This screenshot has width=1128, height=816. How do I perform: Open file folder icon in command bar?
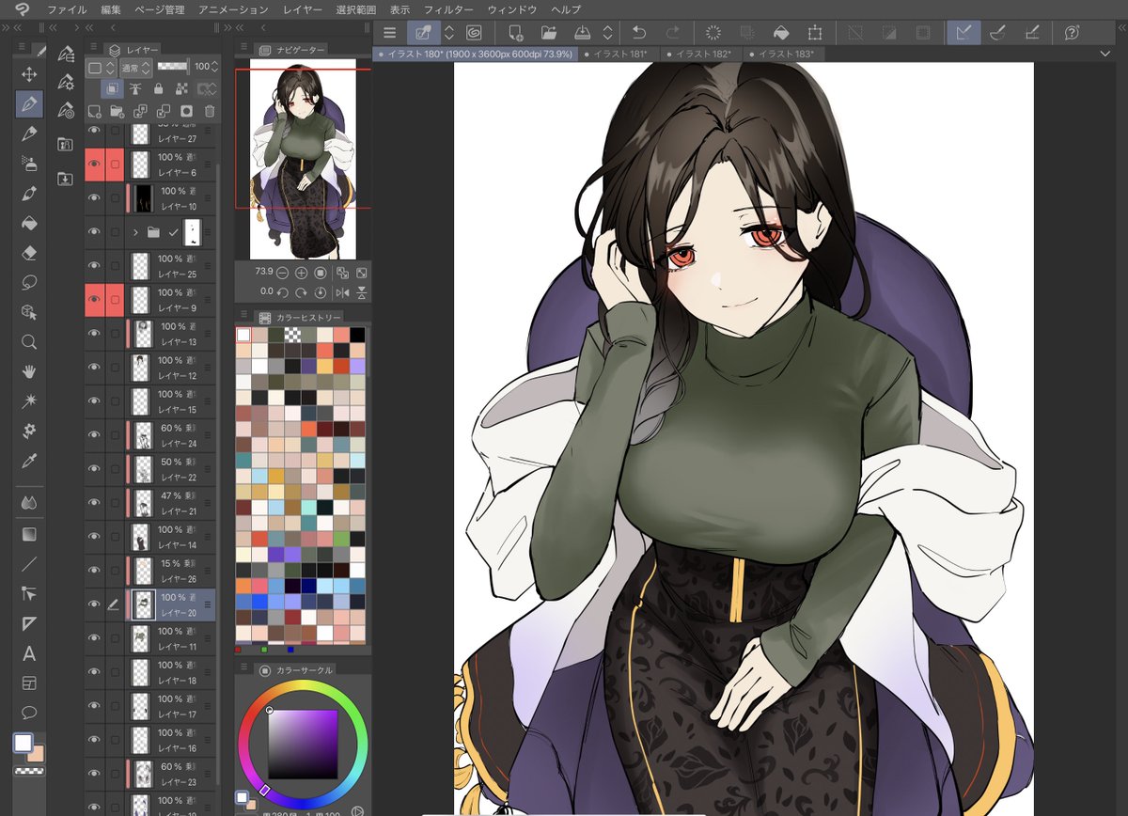[x=549, y=33]
